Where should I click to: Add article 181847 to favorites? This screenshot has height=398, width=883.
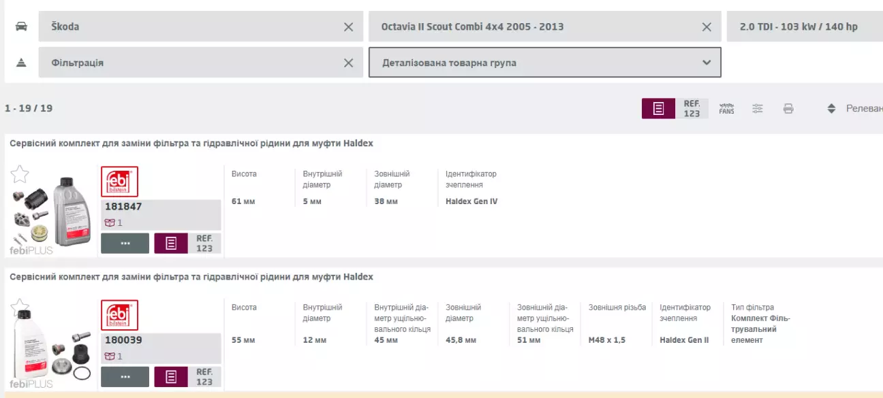tap(20, 175)
